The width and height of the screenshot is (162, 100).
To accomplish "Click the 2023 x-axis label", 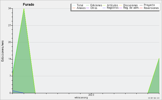I will [x=91, y=95].
